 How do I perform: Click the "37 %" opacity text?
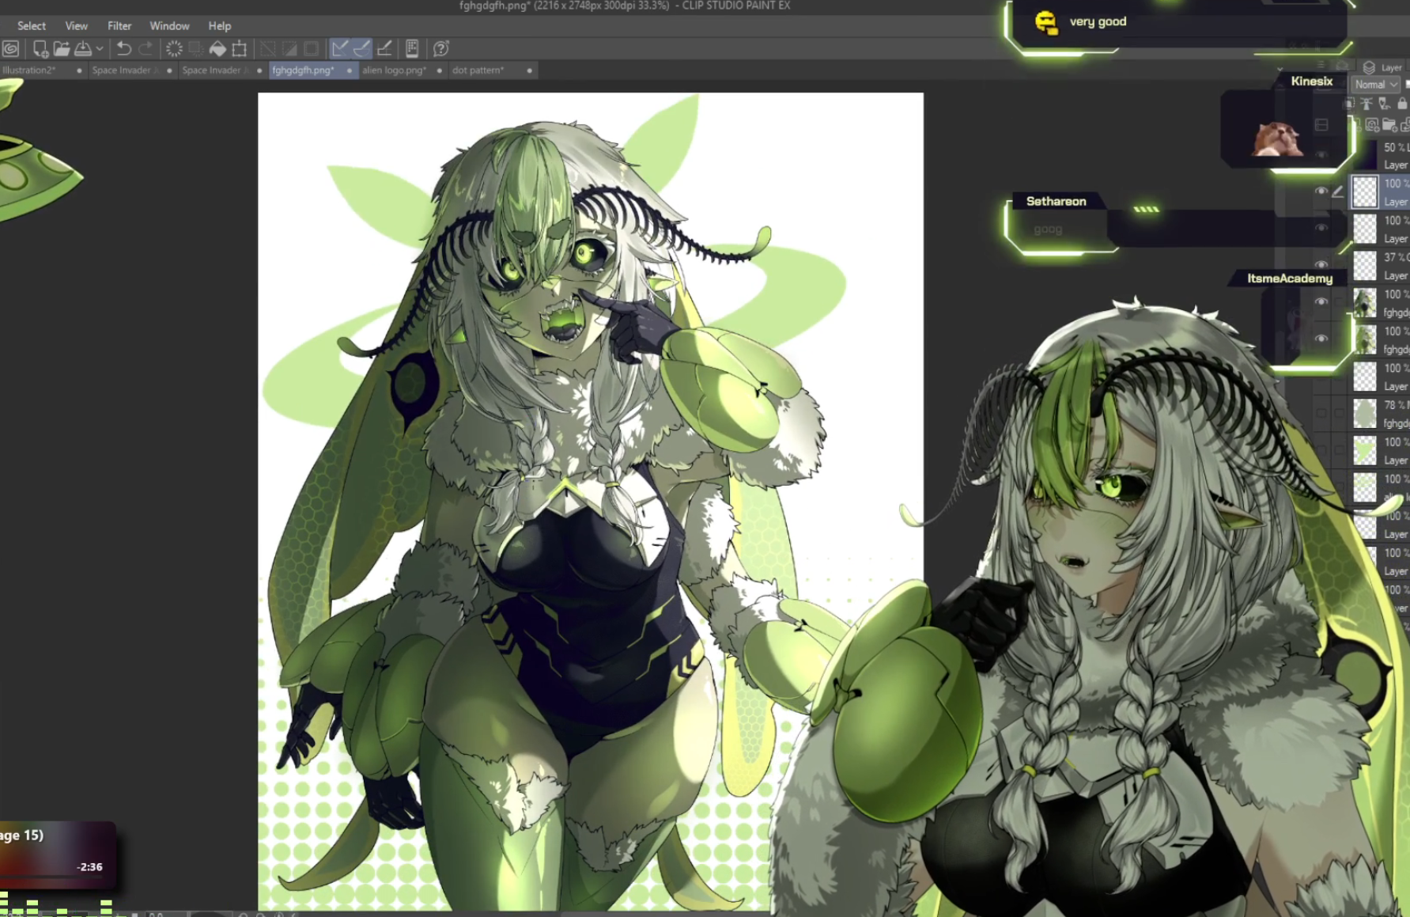1395,257
